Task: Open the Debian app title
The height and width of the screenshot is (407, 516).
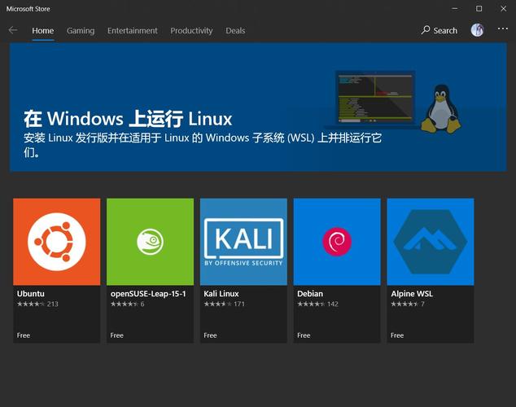Action: pyautogui.click(x=310, y=294)
